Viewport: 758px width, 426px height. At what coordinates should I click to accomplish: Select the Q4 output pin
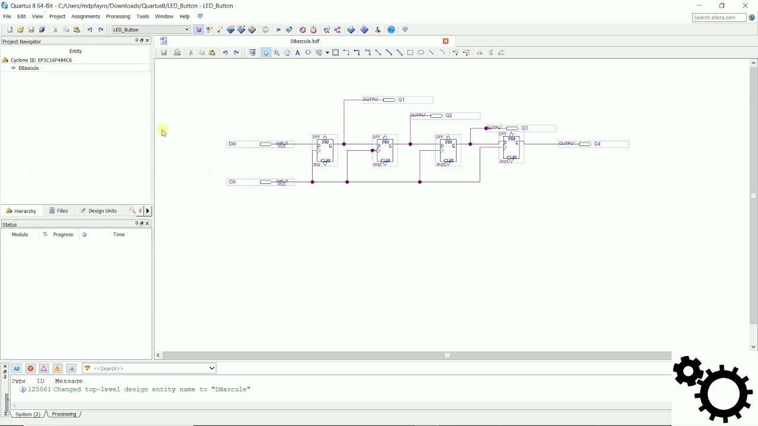[x=593, y=144]
